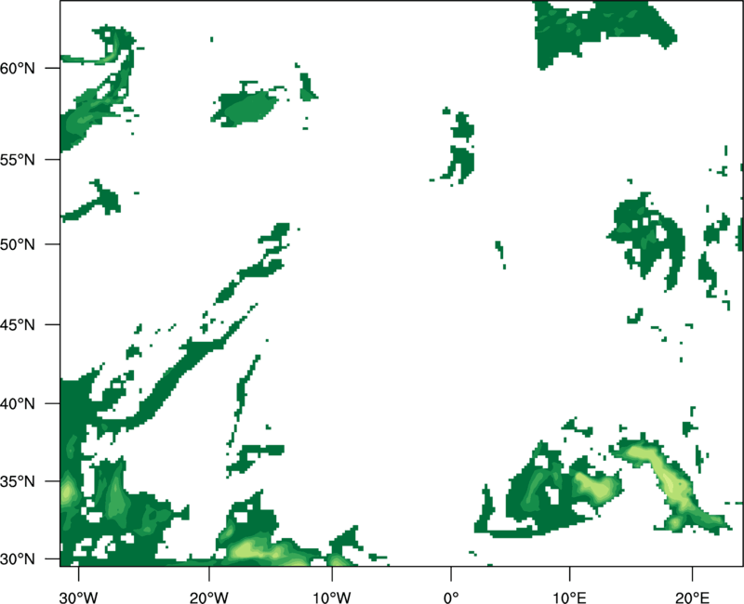Click the 60°N latitude label
This screenshot has height=604, width=744.
pyautogui.click(x=18, y=68)
